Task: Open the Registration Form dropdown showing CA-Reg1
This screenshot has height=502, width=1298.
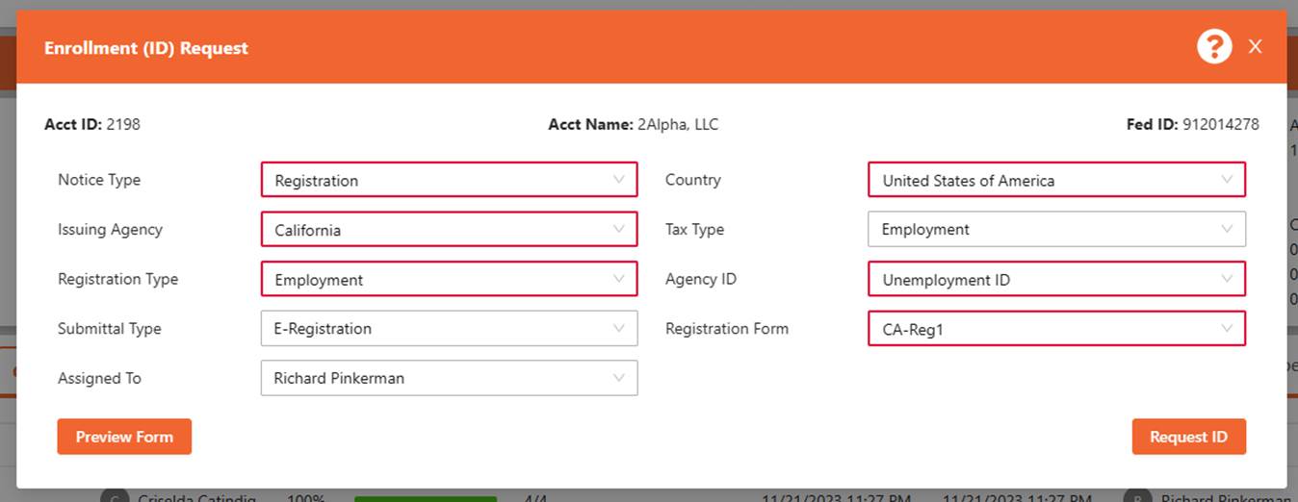Action: point(1056,329)
